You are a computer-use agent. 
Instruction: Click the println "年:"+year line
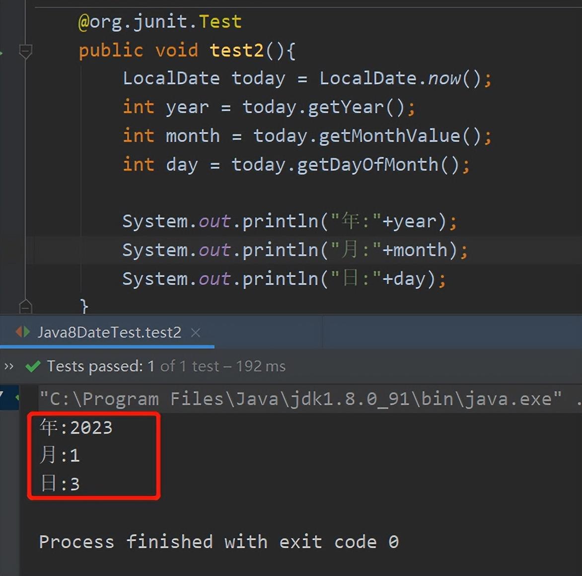(290, 221)
